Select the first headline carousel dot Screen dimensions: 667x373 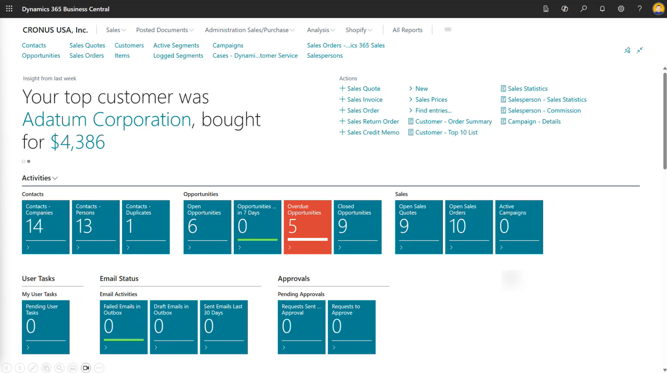24,161
